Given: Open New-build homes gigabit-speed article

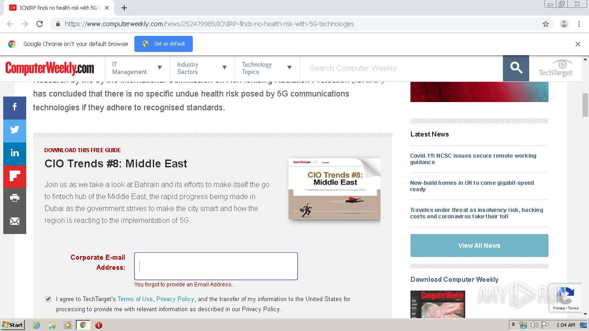Looking at the screenshot, I should tap(472, 186).
